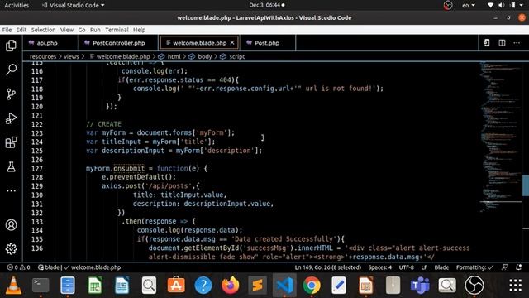Image resolution: width=529 pixels, height=298 pixels.
Task: Open the Run and Debug view
Action: coord(11,118)
